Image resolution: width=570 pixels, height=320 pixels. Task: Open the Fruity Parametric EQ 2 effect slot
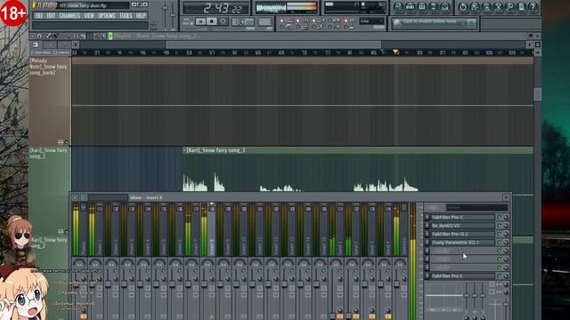(x=463, y=243)
